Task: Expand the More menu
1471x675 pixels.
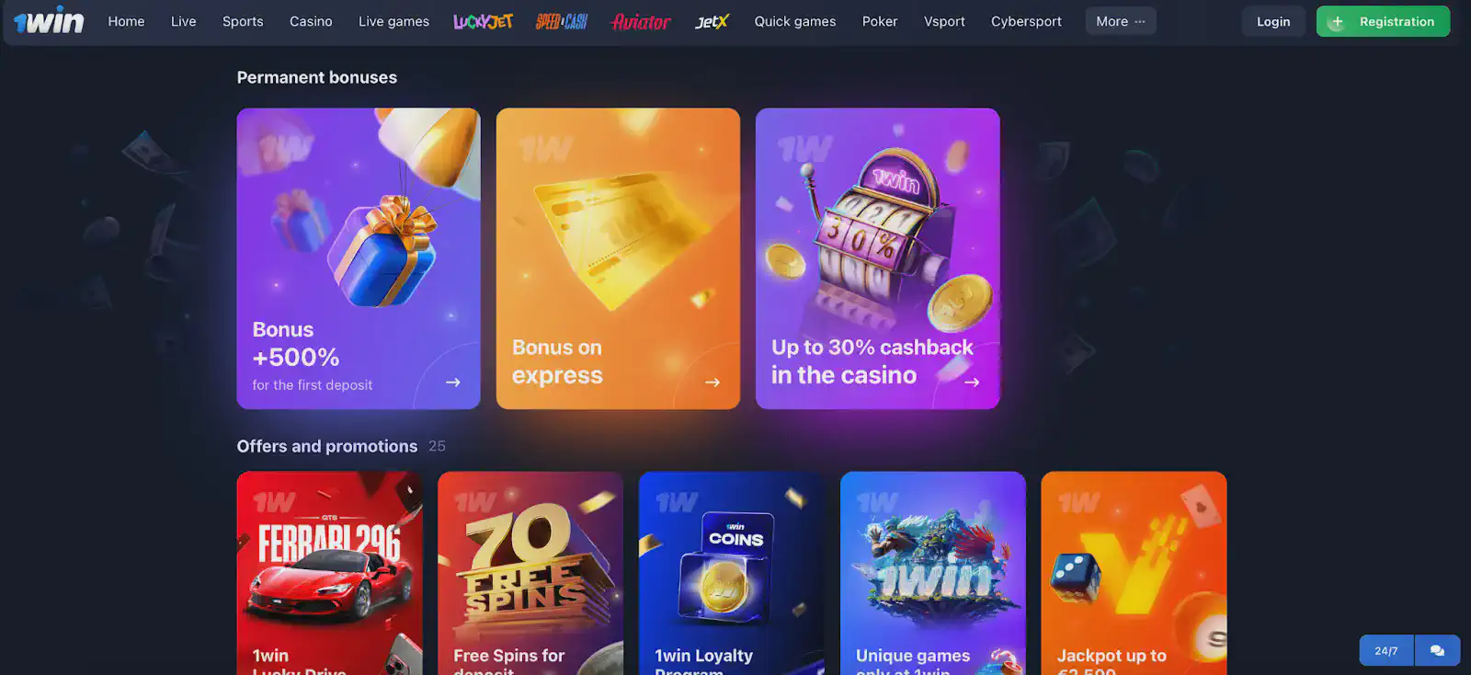Action: (1121, 21)
